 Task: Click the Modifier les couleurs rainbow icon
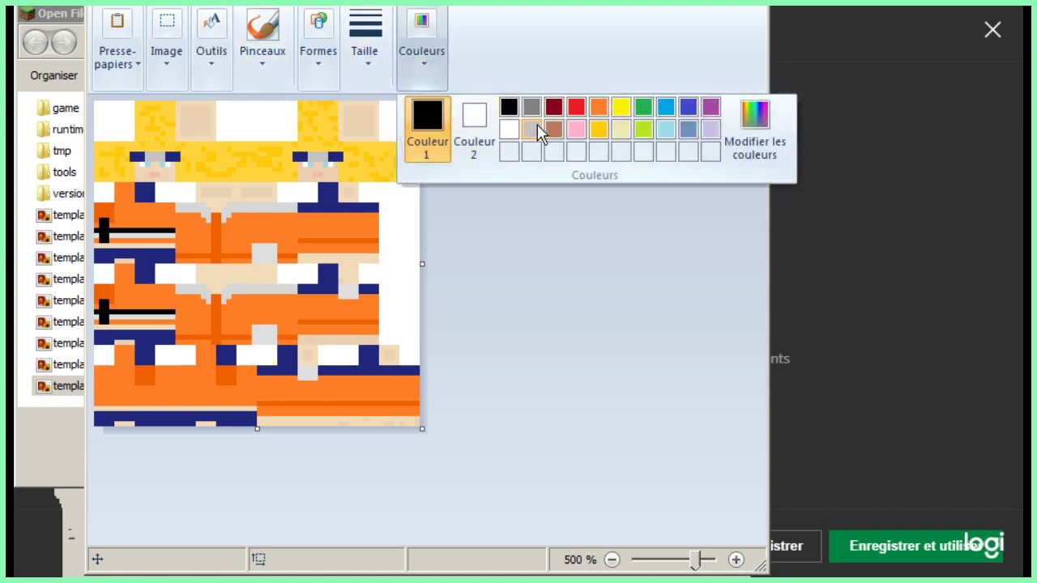click(x=755, y=114)
